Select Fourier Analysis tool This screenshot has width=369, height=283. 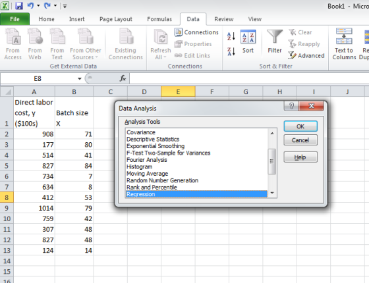(x=196, y=160)
